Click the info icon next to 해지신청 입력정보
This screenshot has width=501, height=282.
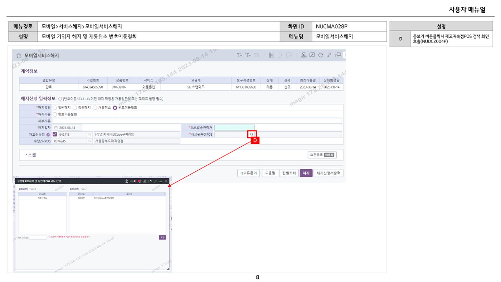[60, 99]
